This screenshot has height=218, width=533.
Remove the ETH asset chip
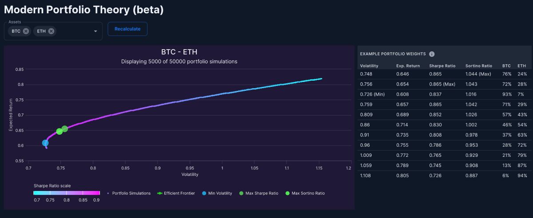[x=52, y=31]
